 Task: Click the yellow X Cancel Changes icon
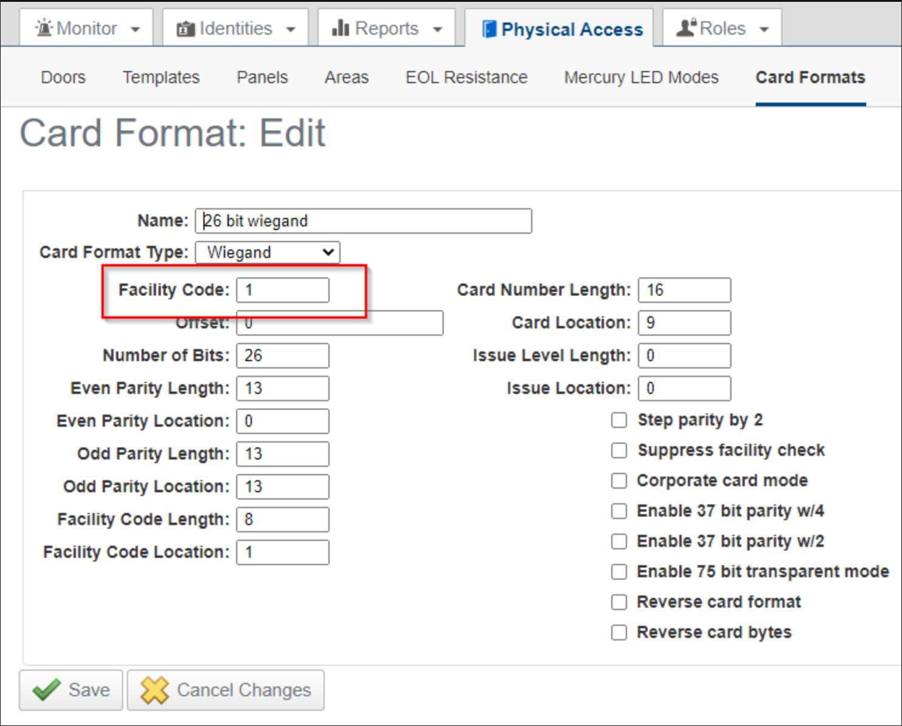click(x=154, y=690)
